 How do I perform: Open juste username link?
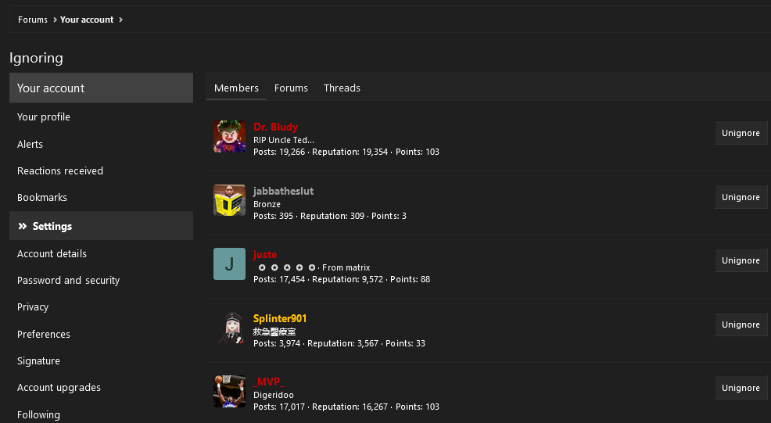point(265,254)
